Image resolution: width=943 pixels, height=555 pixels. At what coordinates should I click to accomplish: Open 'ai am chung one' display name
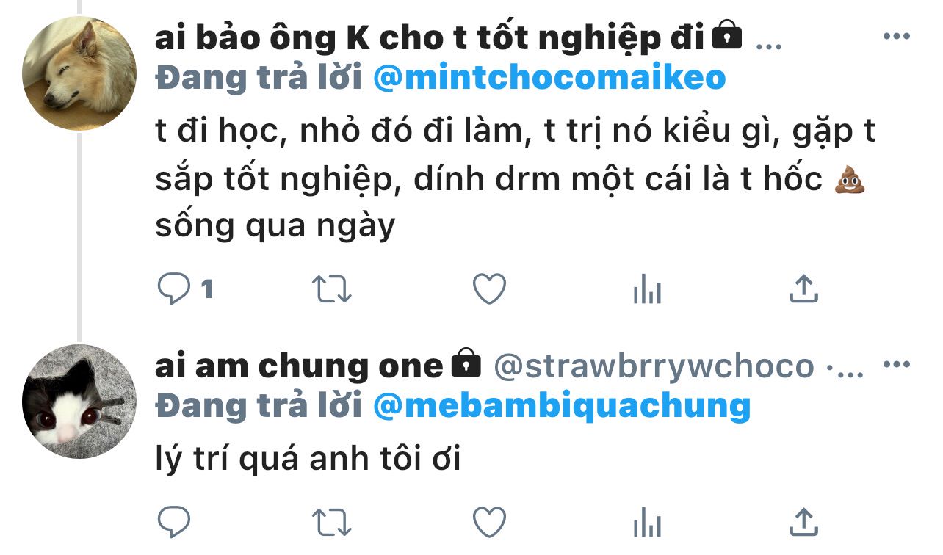[x=299, y=366]
